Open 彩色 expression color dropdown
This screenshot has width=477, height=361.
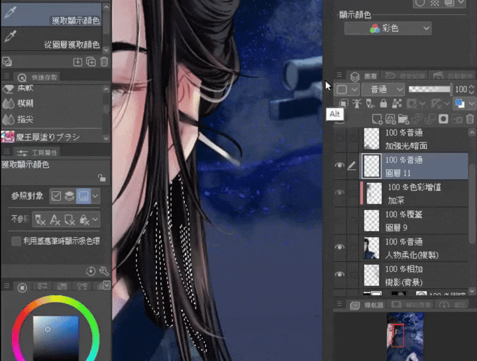point(388,28)
